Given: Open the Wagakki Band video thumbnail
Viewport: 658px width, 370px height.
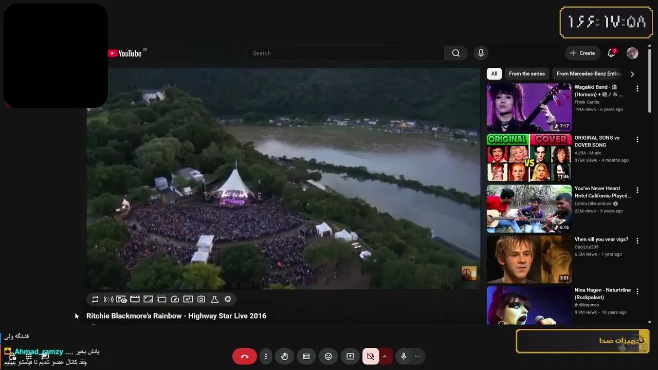Looking at the screenshot, I should point(529,107).
